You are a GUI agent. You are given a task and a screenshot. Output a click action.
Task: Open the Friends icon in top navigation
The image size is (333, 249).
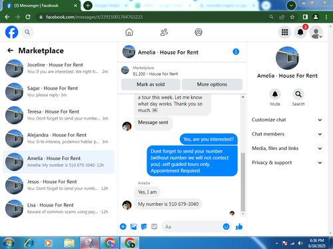[x=164, y=33]
